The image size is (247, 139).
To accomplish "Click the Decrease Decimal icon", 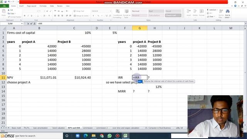I will pyautogui.click(x=110, y=16).
